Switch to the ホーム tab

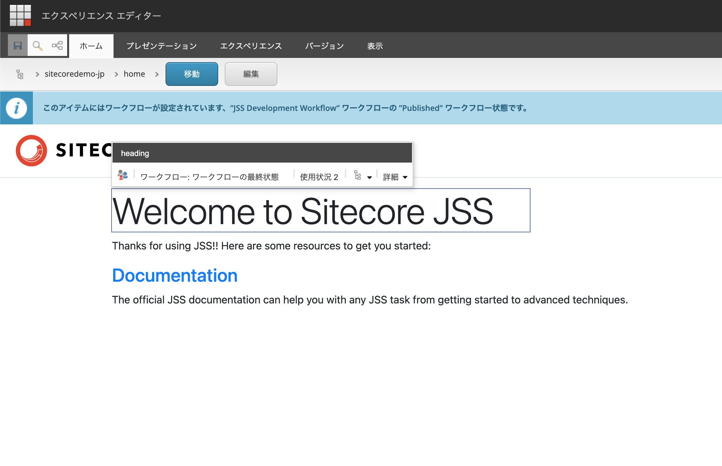coord(91,46)
